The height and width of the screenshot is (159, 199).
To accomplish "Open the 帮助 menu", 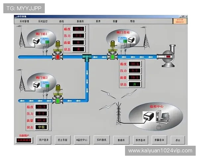I will (x=132, y=21).
